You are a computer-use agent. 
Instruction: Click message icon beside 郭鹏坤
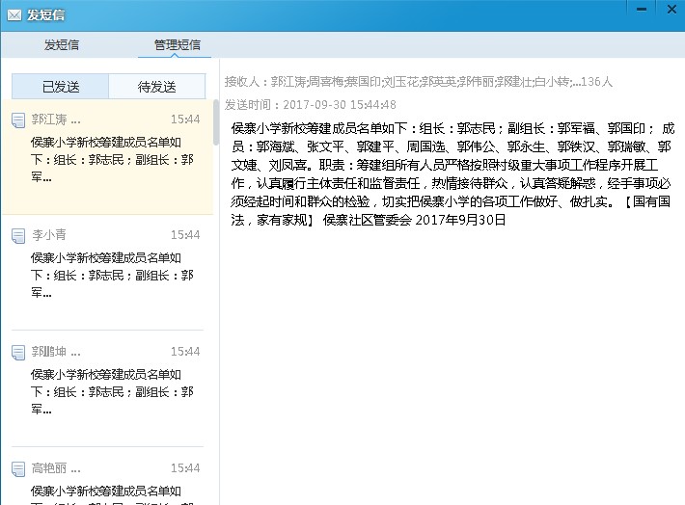click(x=18, y=352)
